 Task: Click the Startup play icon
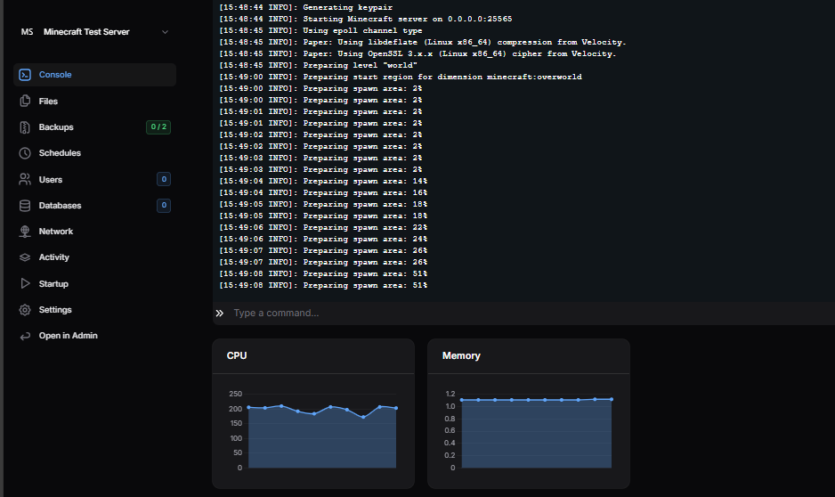coord(25,283)
